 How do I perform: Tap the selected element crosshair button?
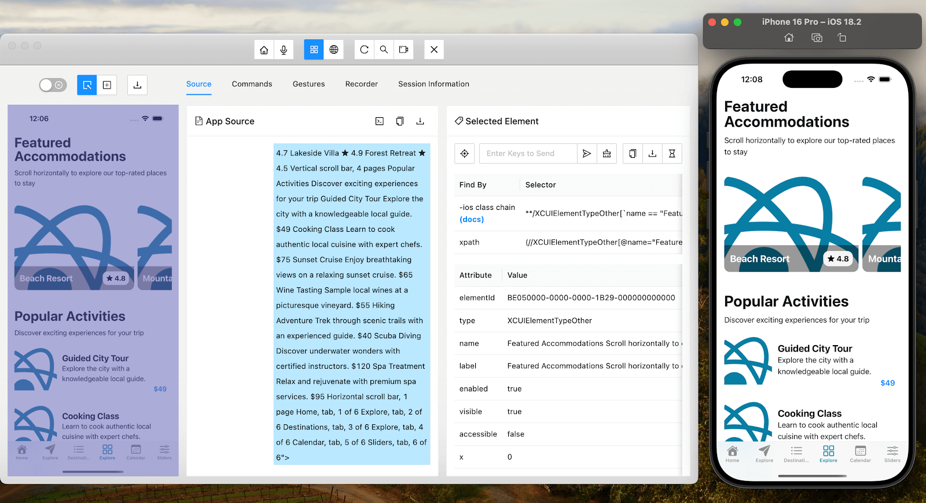click(x=465, y=154)
